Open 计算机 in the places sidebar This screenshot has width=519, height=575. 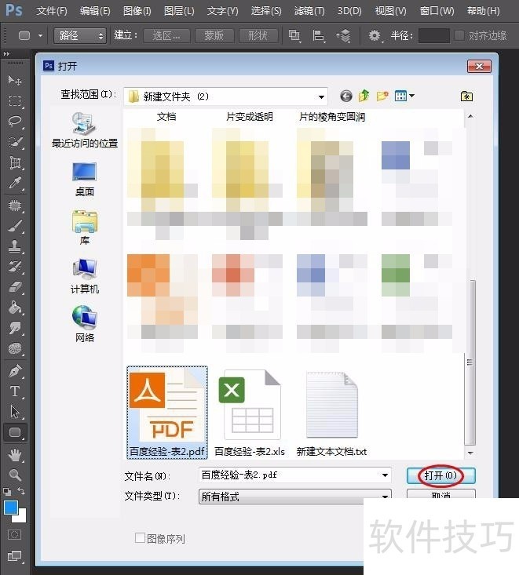(x=85, y=276)
